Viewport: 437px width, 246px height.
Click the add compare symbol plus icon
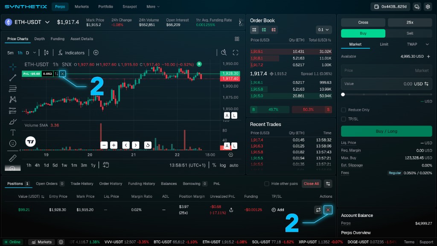(96, 53)
